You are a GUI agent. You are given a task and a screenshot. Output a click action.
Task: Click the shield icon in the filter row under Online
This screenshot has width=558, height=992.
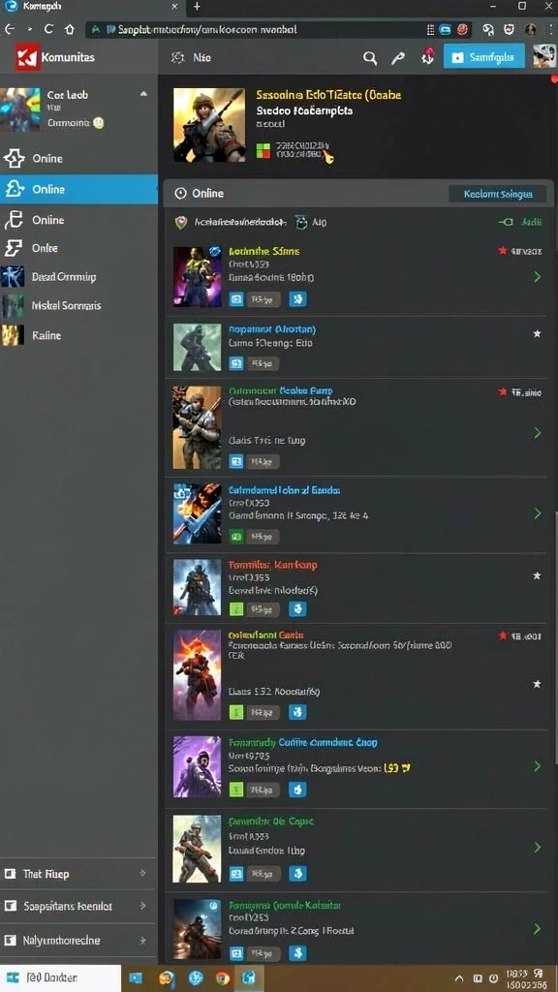pos(181,222)
